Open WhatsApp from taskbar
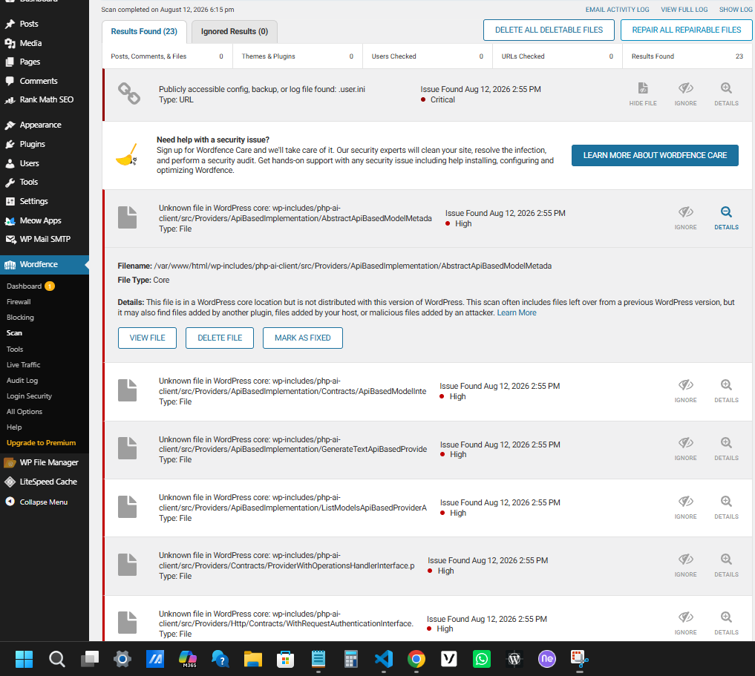The width and height of the screenshot is (755, 676). [482, 659]
